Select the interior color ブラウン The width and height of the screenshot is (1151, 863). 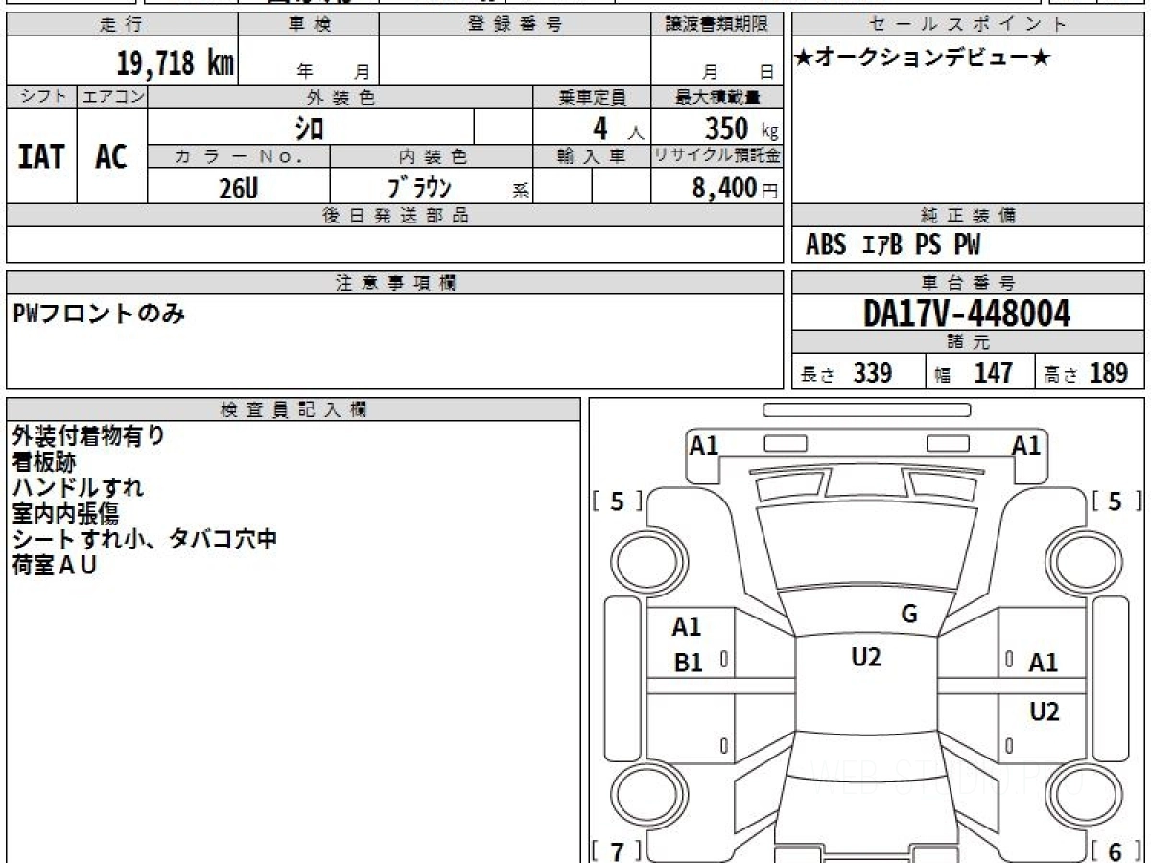coord(419,187)
